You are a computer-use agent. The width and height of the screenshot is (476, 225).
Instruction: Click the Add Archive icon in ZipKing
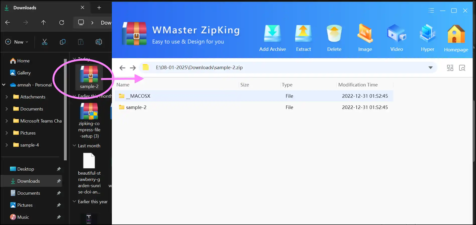point(272,34)
